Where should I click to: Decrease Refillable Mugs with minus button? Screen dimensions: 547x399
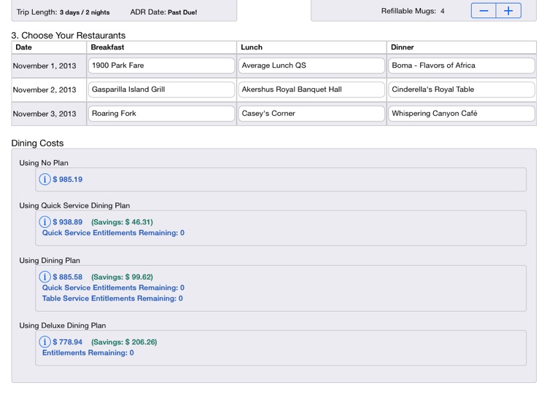(x=484, y=11)
